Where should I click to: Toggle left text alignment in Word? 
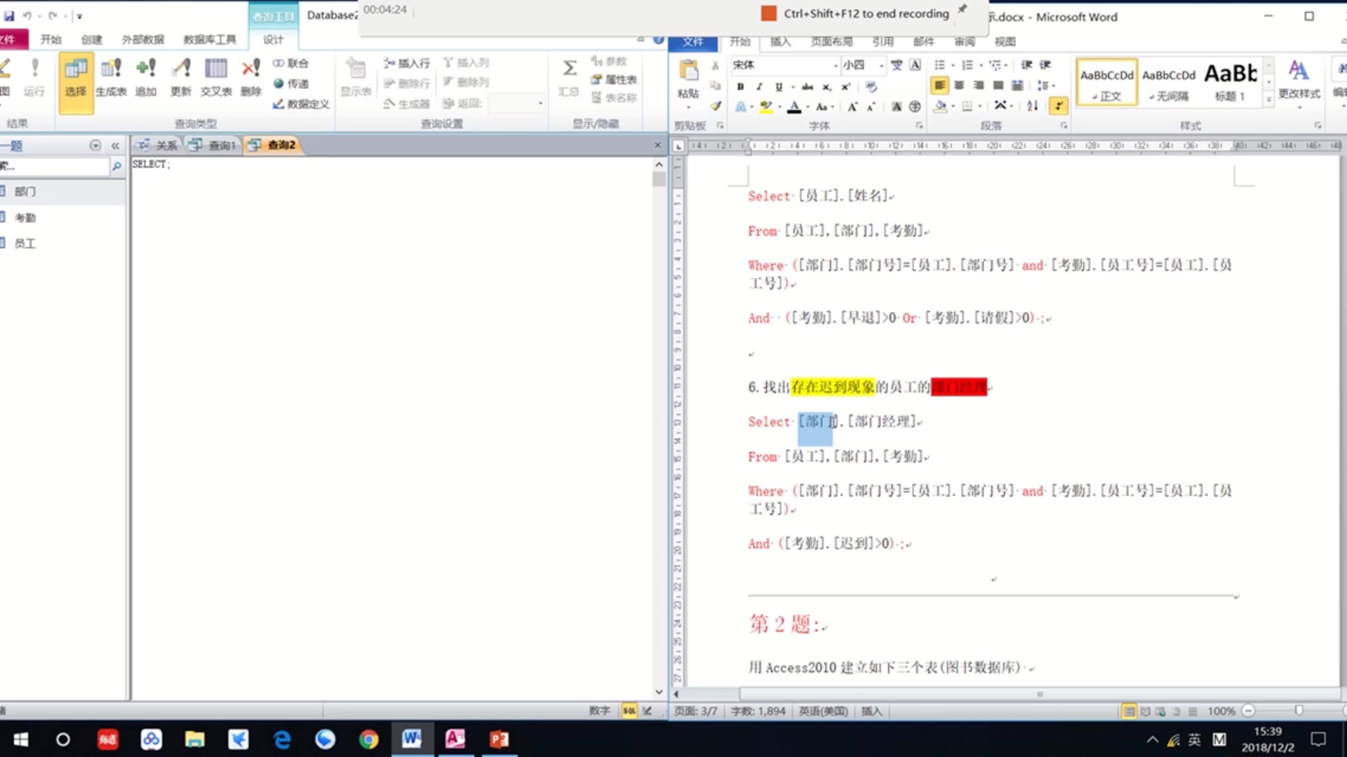tap(939, 86)
